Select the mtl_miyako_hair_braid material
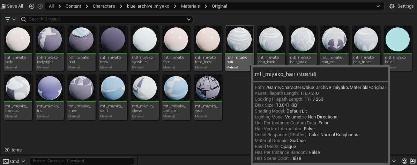The image size is (417, 165). 303,45
